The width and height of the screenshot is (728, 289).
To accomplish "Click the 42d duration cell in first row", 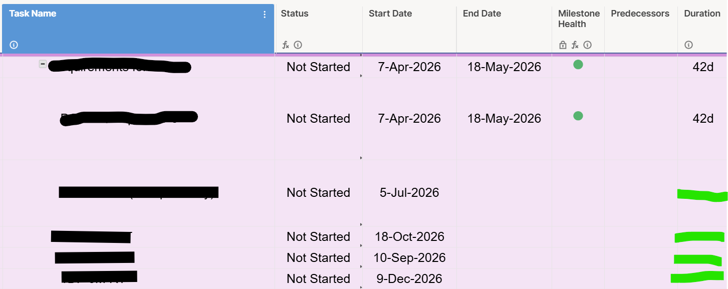I will coord(703,67).
